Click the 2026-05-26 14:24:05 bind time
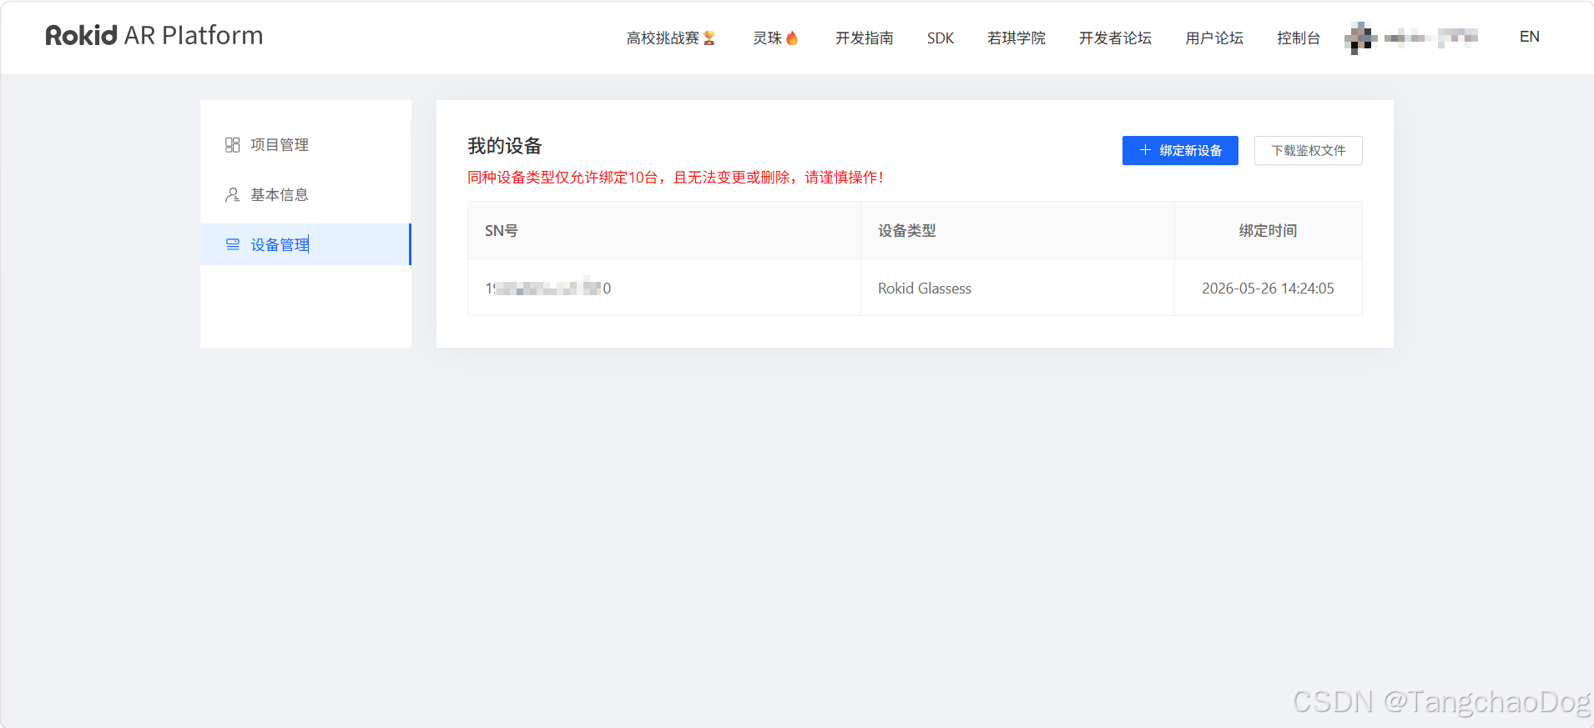The height and width of the screenshot is (728, 1594). tap(1268, 288)
